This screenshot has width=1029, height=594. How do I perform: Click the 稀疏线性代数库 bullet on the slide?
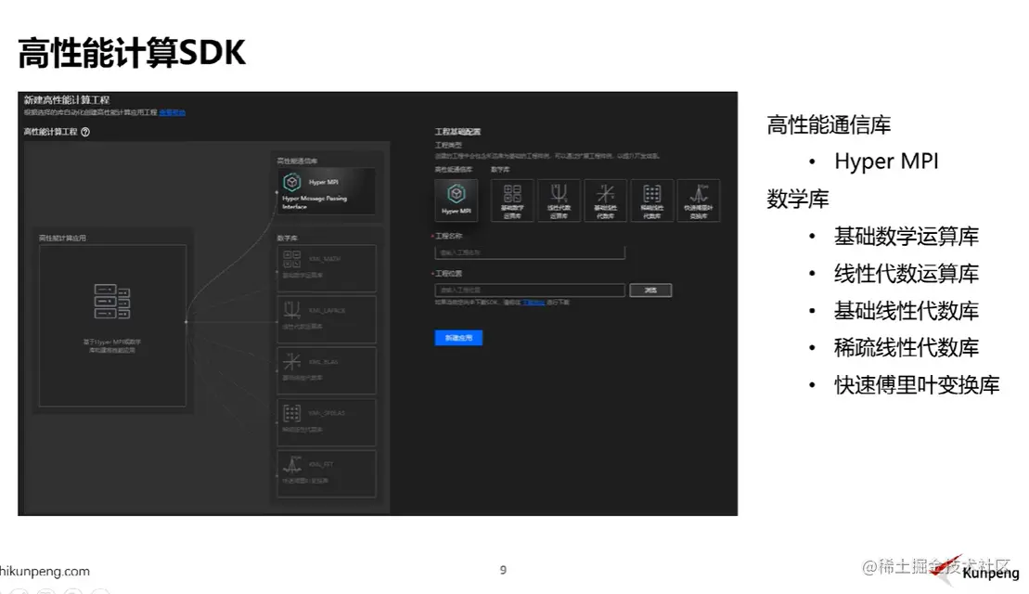click(x=907, y=348)
